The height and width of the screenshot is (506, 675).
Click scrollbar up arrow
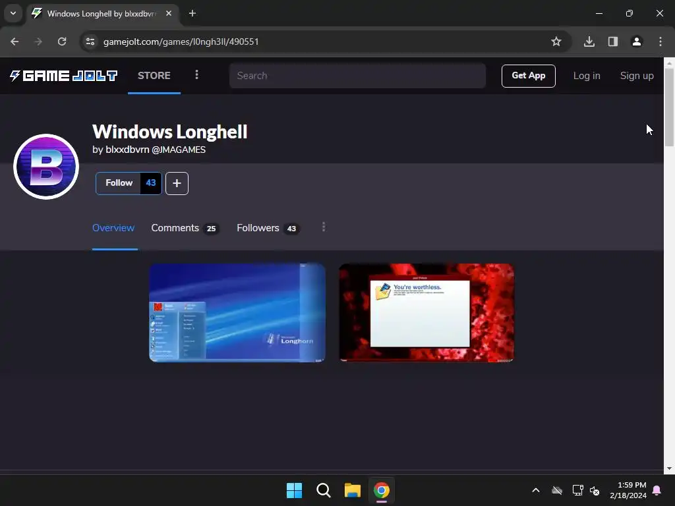coord(670,63)
